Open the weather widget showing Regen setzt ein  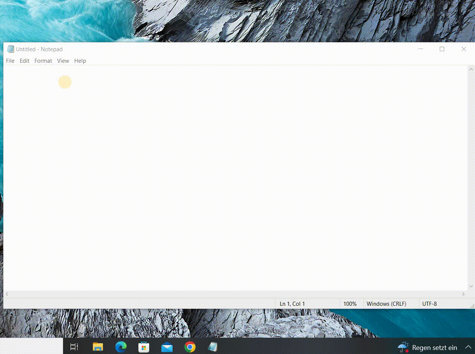pyautogui.click(x=427, y=347)
